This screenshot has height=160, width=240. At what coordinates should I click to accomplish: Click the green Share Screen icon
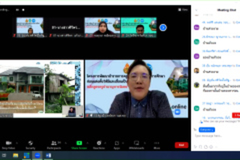click(79, 143)
